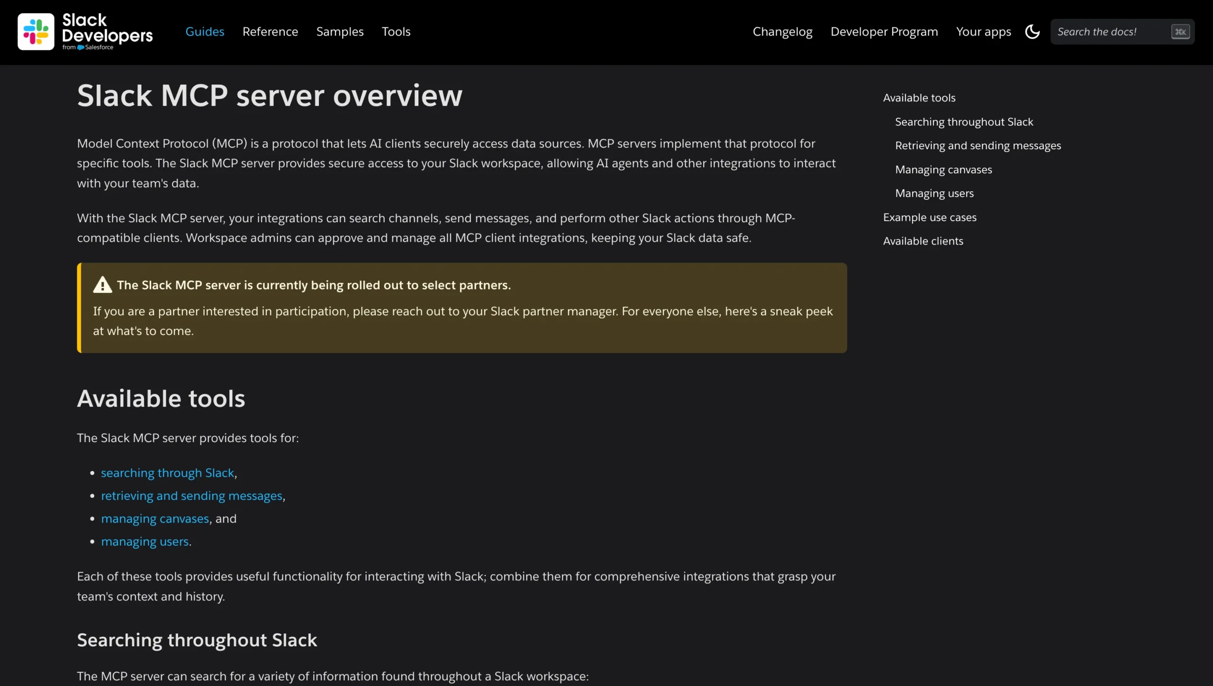Select Available clients in the sidebar

pos(923,241)
